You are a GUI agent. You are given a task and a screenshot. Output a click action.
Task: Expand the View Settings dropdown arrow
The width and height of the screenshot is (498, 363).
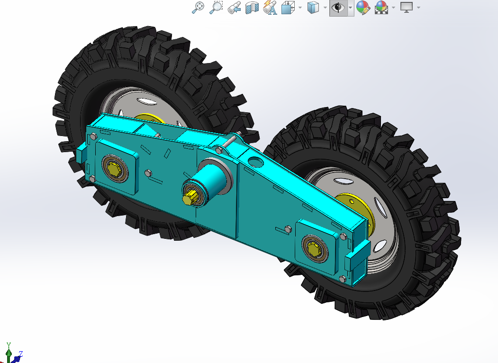(418, 8)
